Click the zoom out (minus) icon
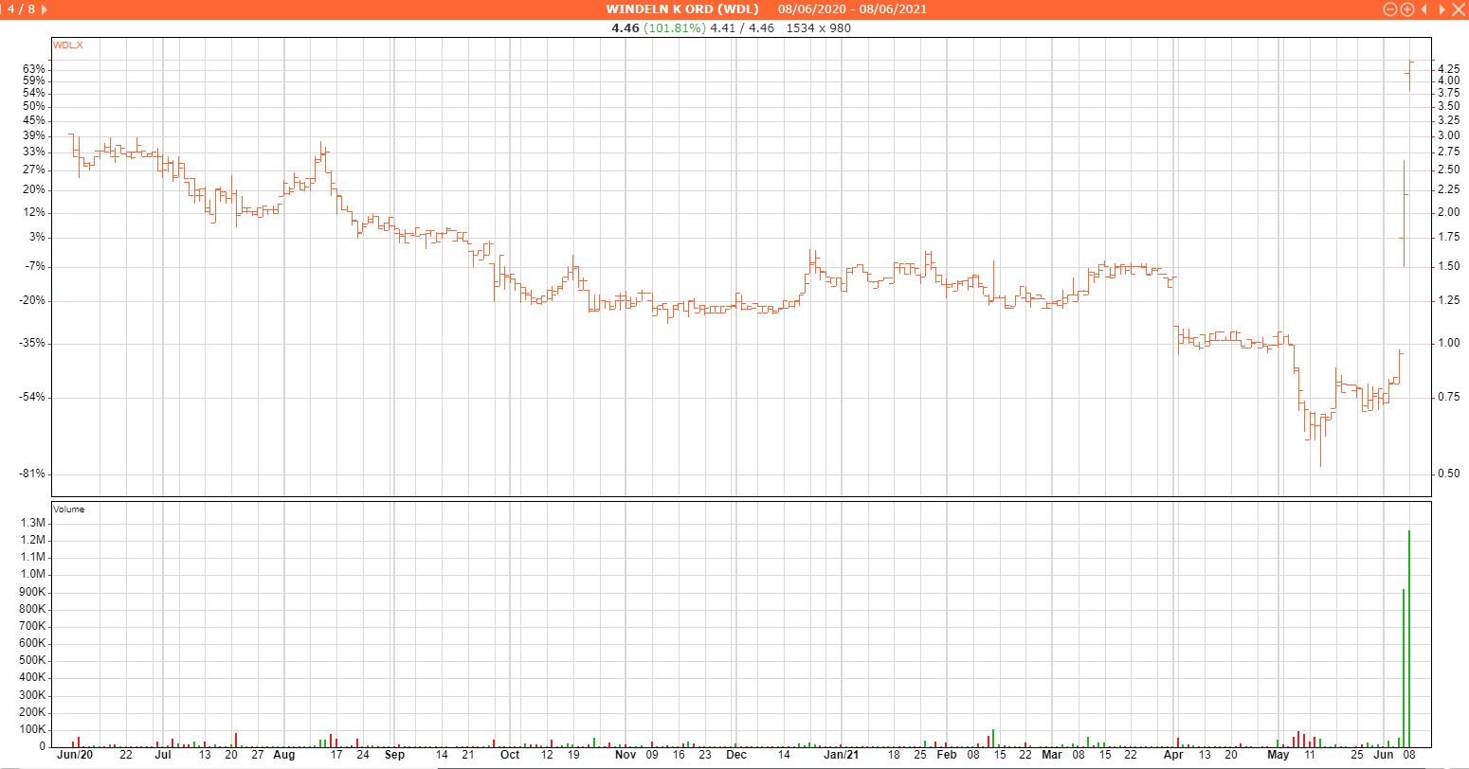Viewport: 1469px width, 769px height. point(1390,9)
